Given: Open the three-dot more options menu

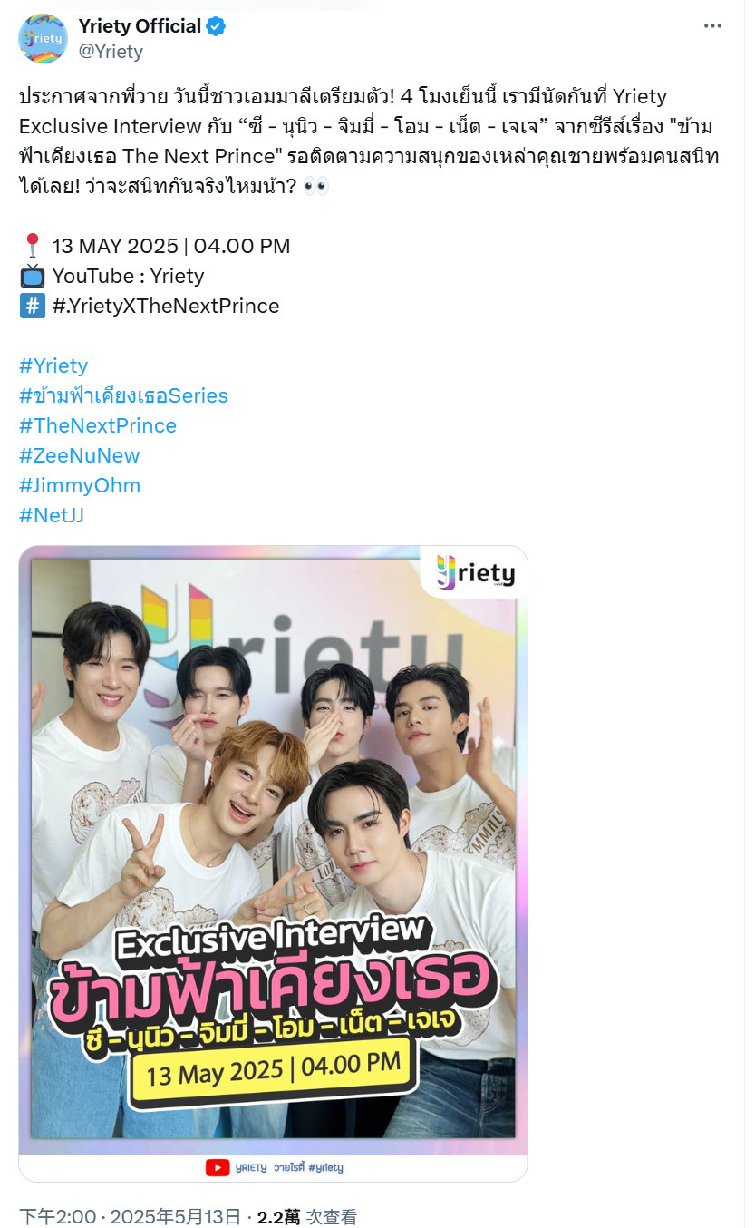Looking at the screenshot, I should pos(713,26).
